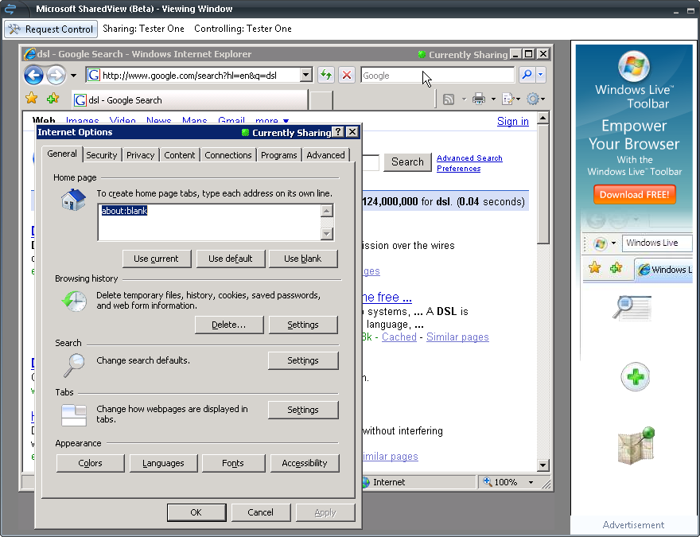The image size is (700, 537).
Task: Click the SharedView title bar arrows icon
Action: 10,9
